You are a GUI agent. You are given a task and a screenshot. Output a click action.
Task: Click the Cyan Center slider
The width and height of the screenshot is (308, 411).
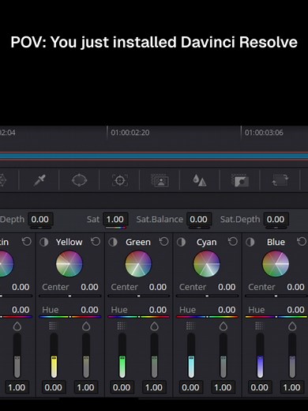(x=207, y=296)
